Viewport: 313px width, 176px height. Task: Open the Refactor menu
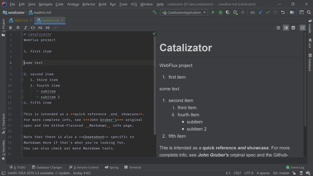coord(89,4)
